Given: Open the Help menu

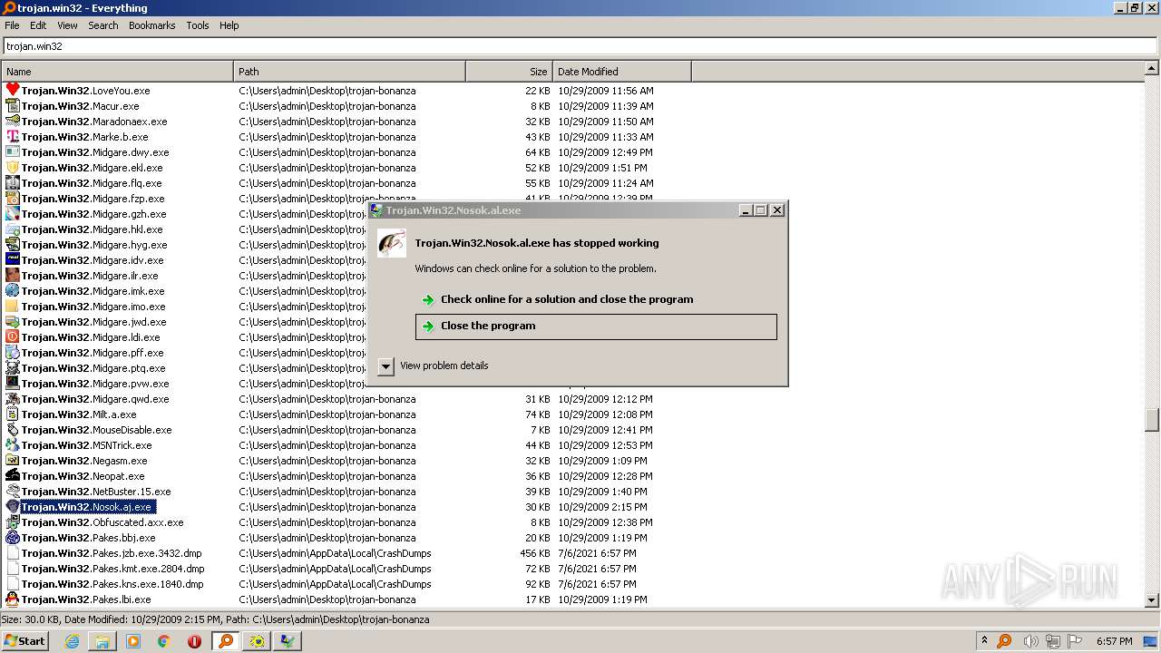Looking at the screenshot, I should click(x=229, y=25).
